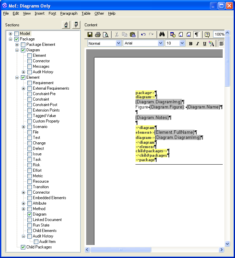235x258 pixels.
Task: Toggle paragraph marks display icon
Action: point(197,35)
